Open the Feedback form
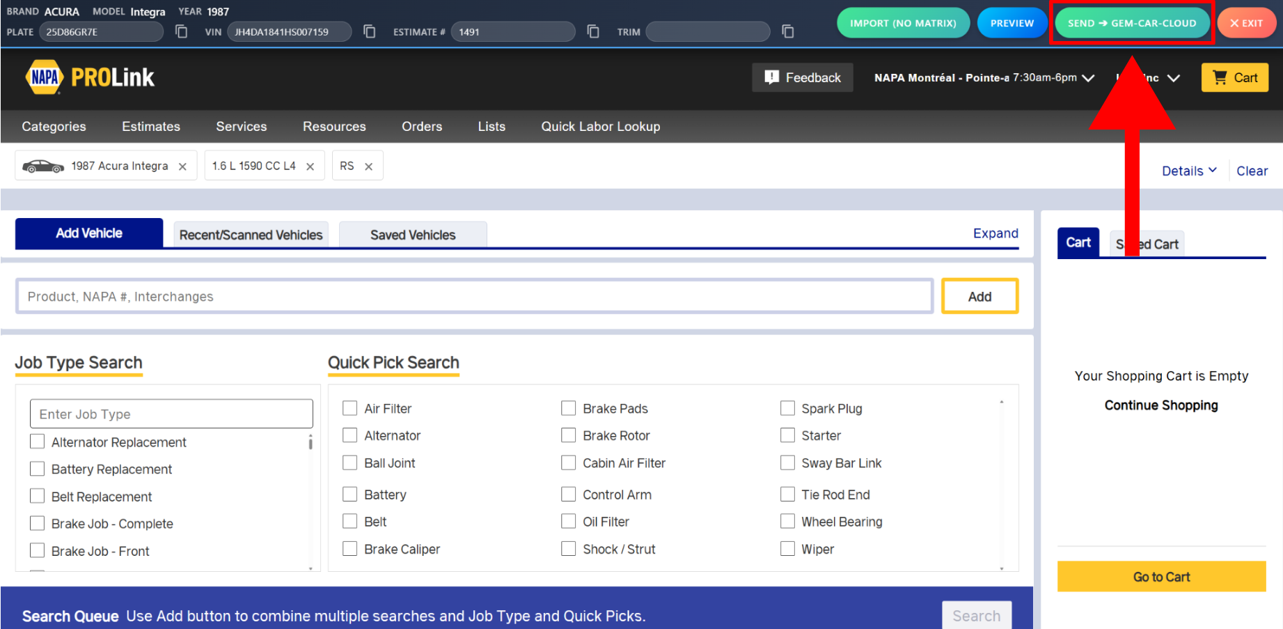The image size is (1283, 629). click(802, 77)
